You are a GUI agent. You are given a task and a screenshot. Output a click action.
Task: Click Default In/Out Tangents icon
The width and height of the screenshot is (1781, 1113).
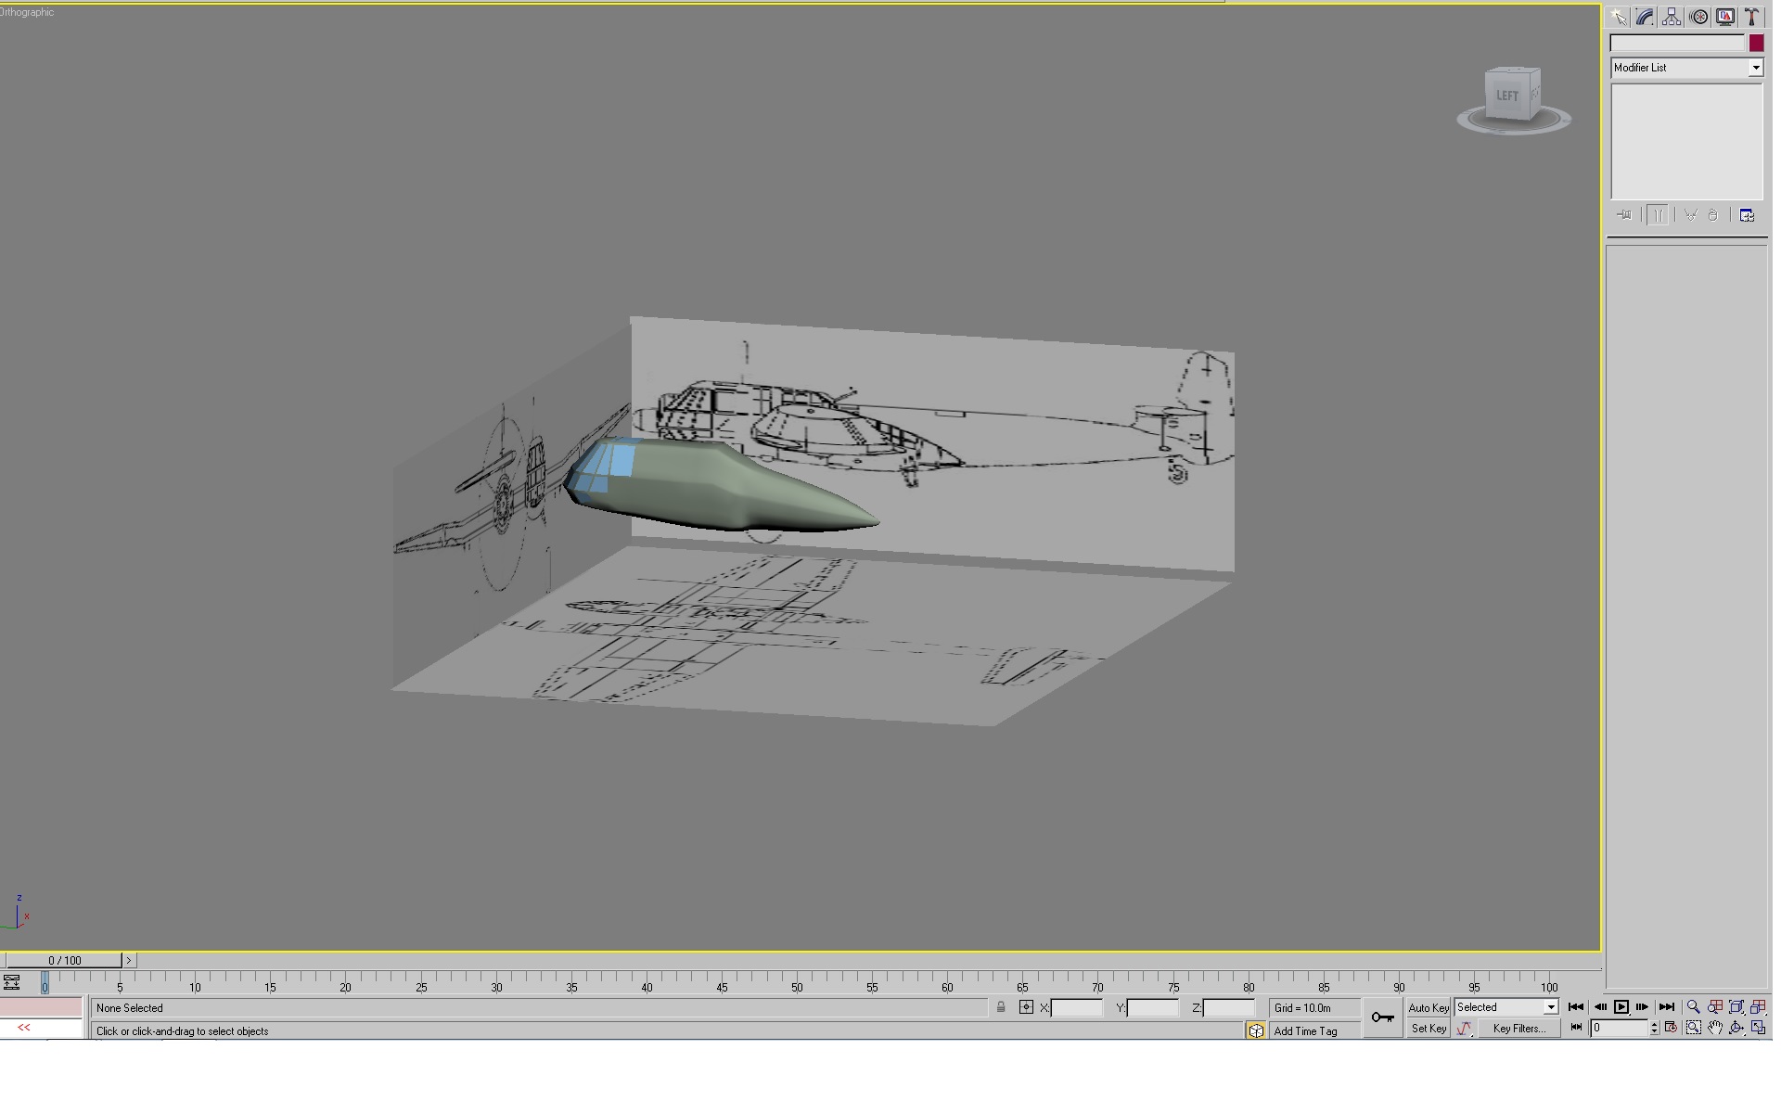[x=1465, y=1029]
